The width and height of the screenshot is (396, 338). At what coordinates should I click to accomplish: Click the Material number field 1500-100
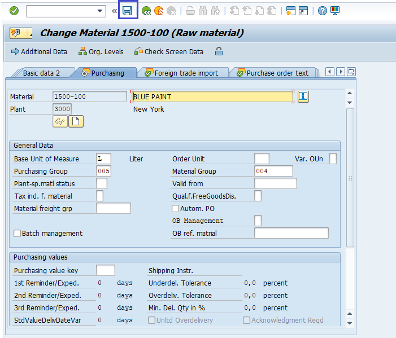pos(90,96)
